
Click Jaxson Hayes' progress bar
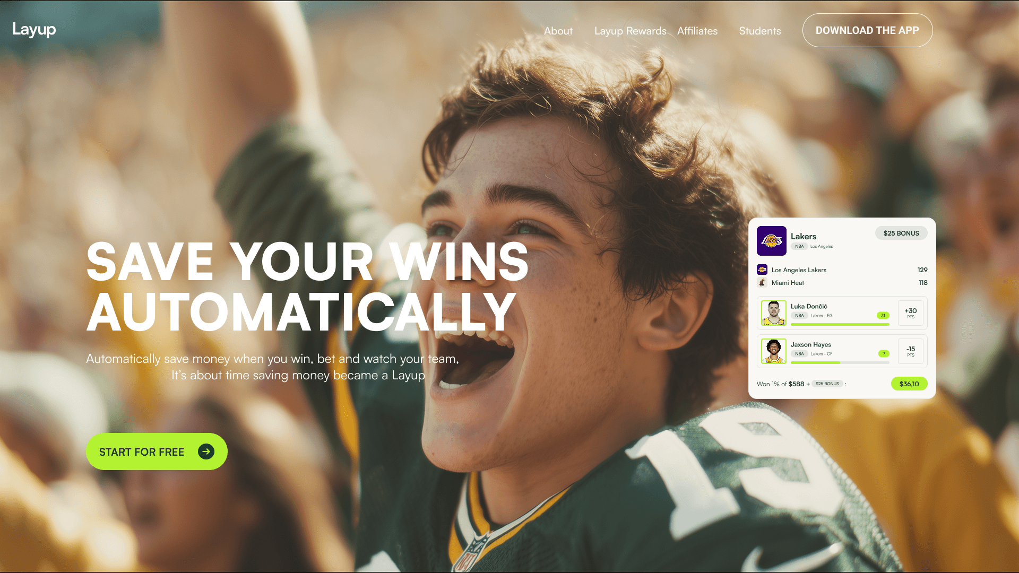pos(840,362)
